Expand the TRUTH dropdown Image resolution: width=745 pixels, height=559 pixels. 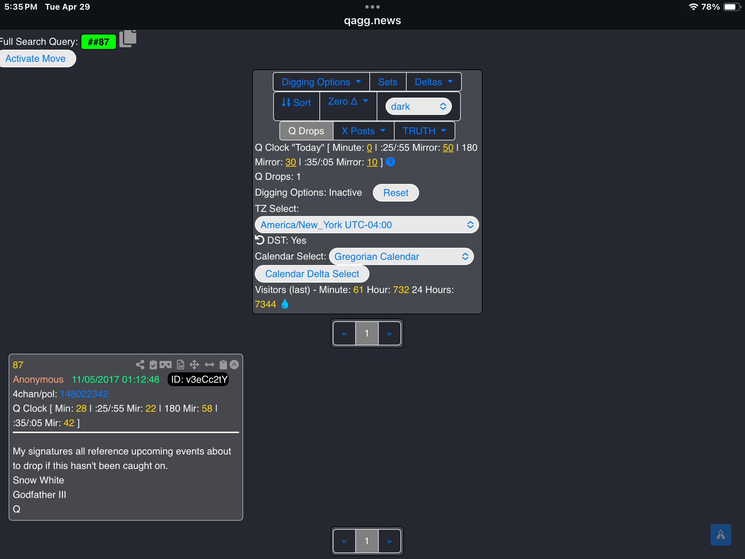[x=424, y=131]
